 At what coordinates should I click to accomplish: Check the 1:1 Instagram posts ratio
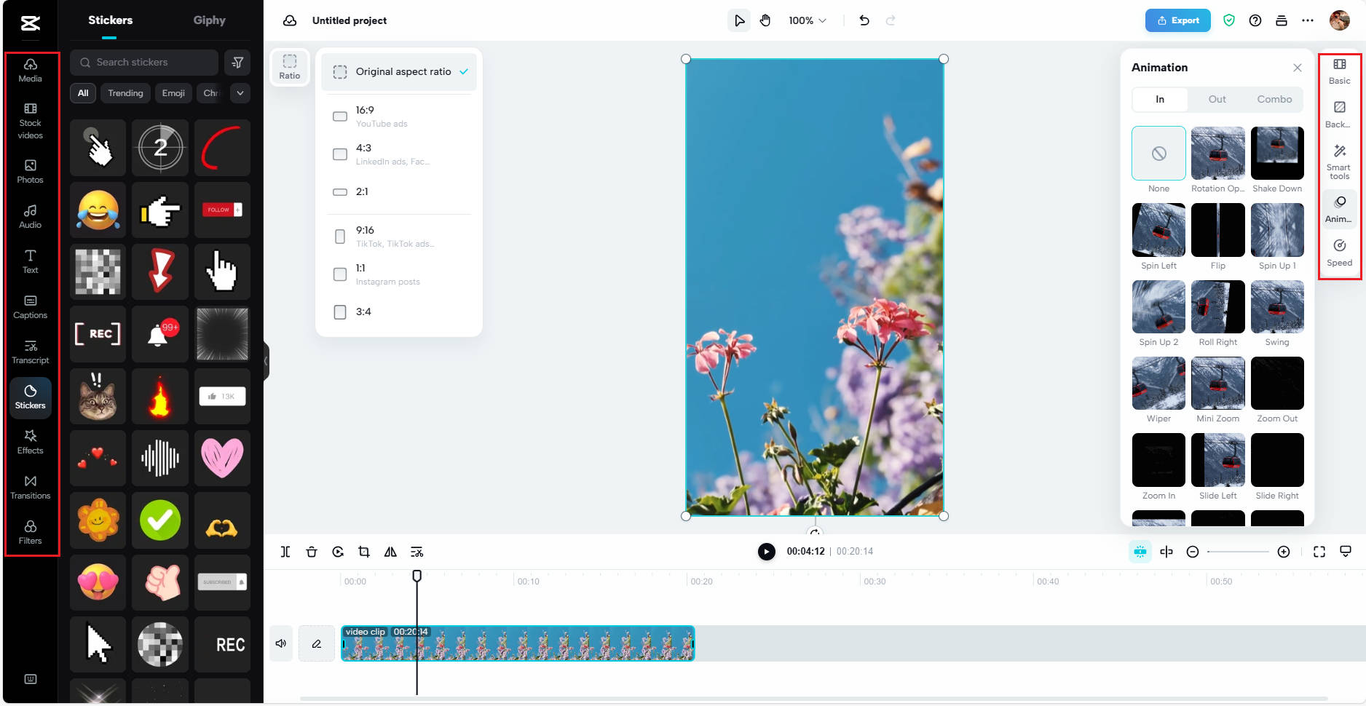(339, 274)
